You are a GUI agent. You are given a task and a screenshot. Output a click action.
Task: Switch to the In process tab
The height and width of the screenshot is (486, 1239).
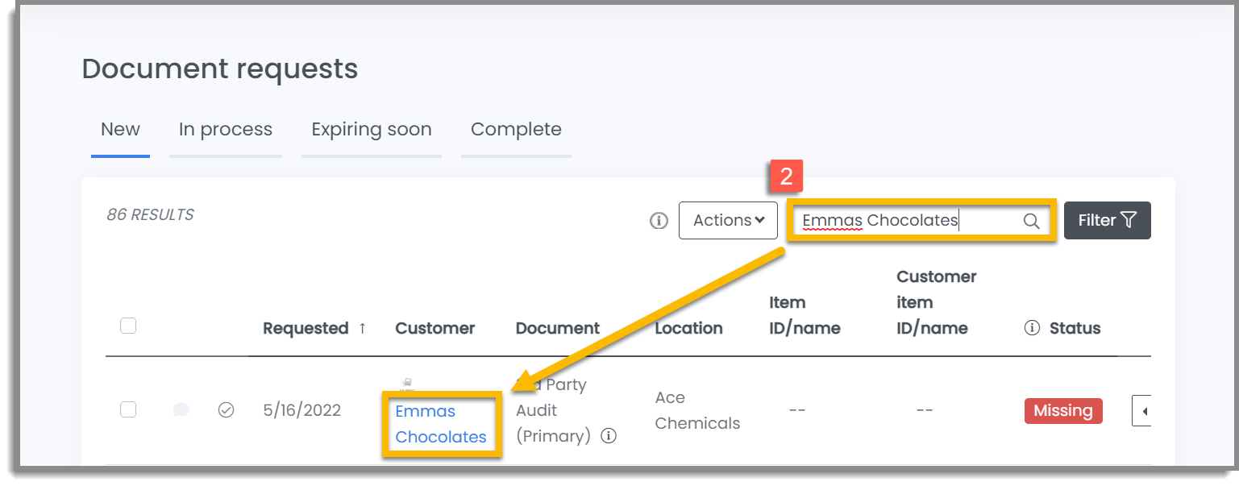pos(226,129)
